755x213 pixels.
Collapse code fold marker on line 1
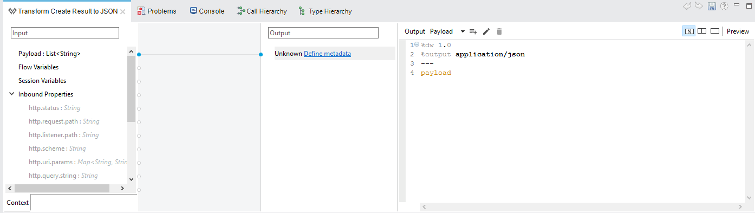pyautogui.click(x=417, y=44)
